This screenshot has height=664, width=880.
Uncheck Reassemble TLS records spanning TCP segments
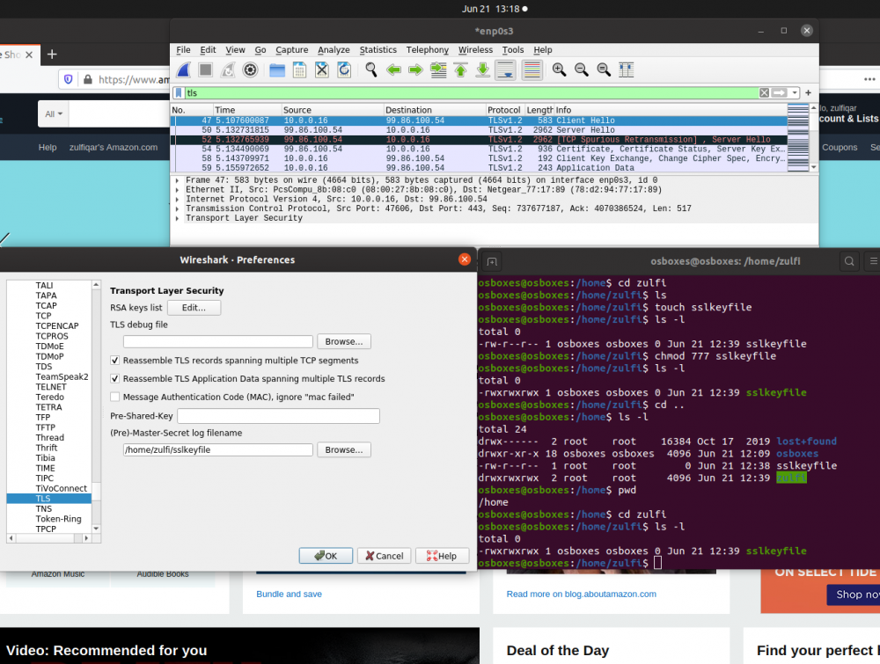tap(115, 361)
